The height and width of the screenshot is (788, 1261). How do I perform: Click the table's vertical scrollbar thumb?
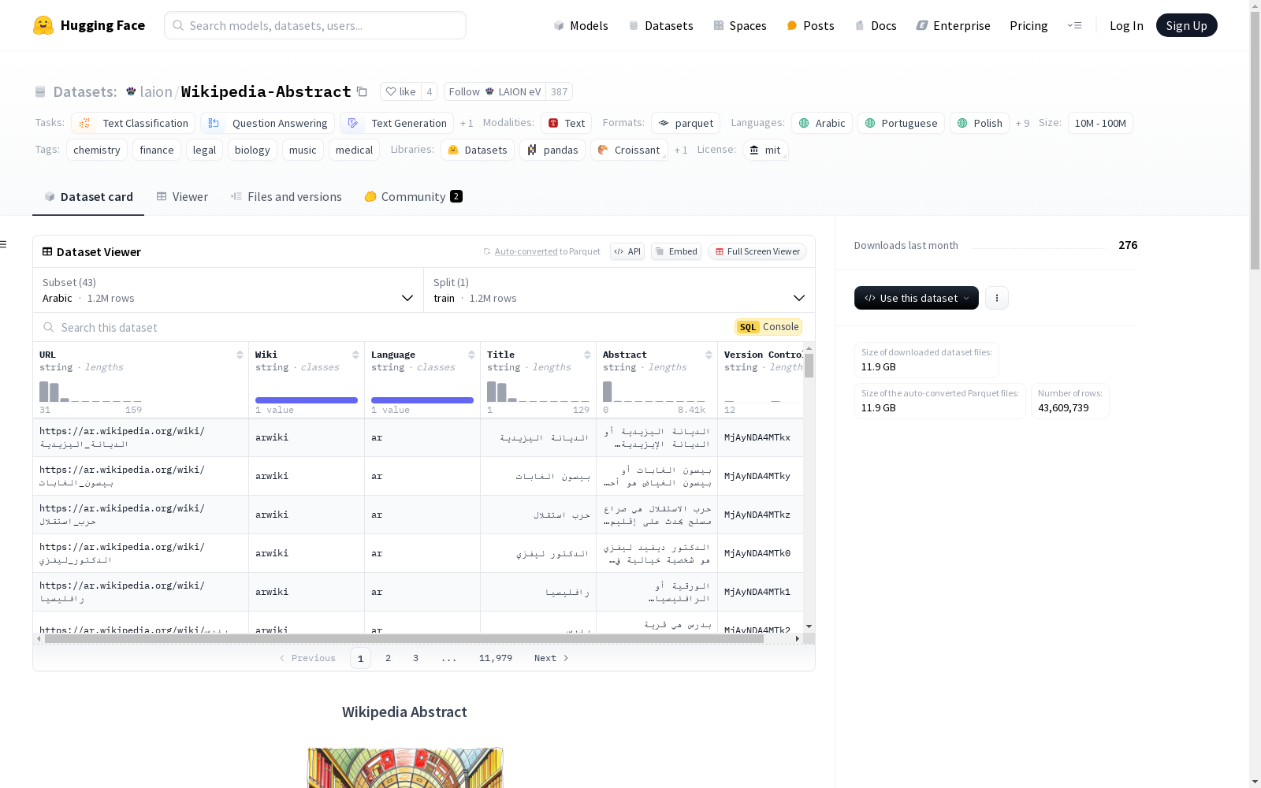click(x=809, y=366)
